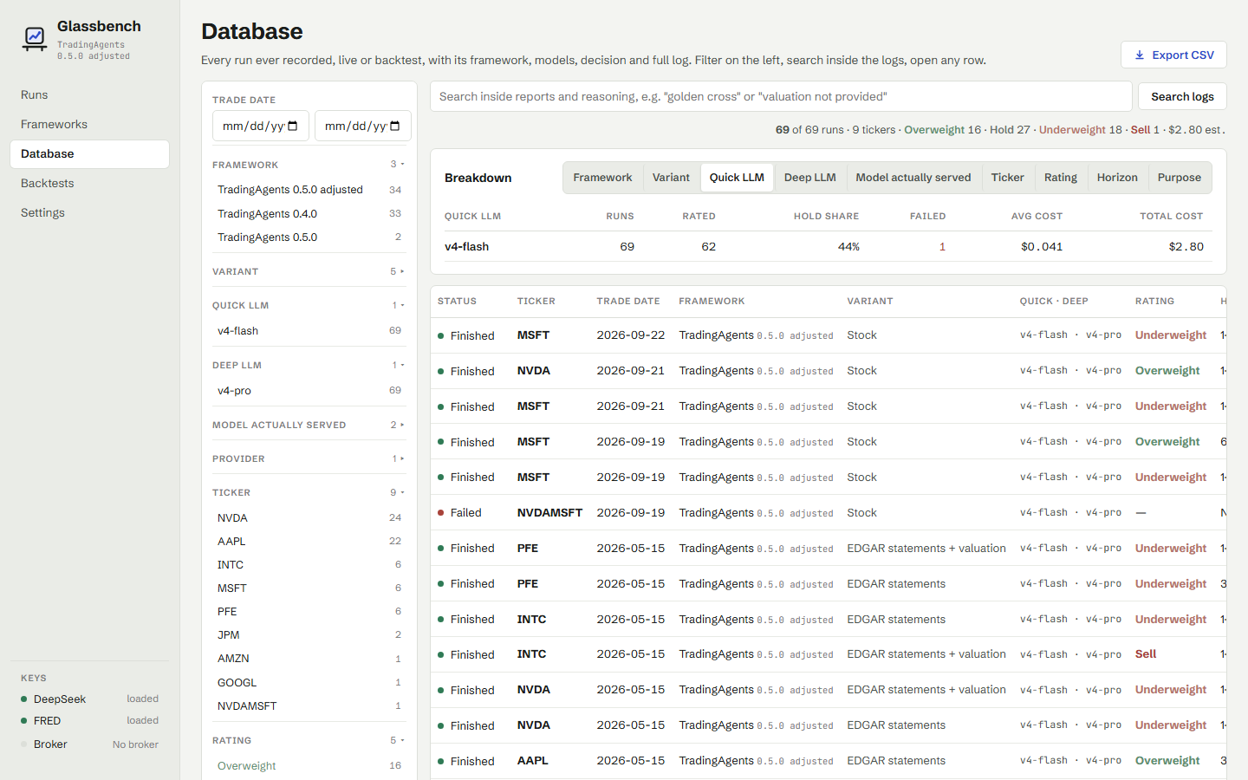The height and width of the screenshot is (780, 1248).
Task: Switch breakdown to Purpose tab
Action: [x=1180, y=178]
